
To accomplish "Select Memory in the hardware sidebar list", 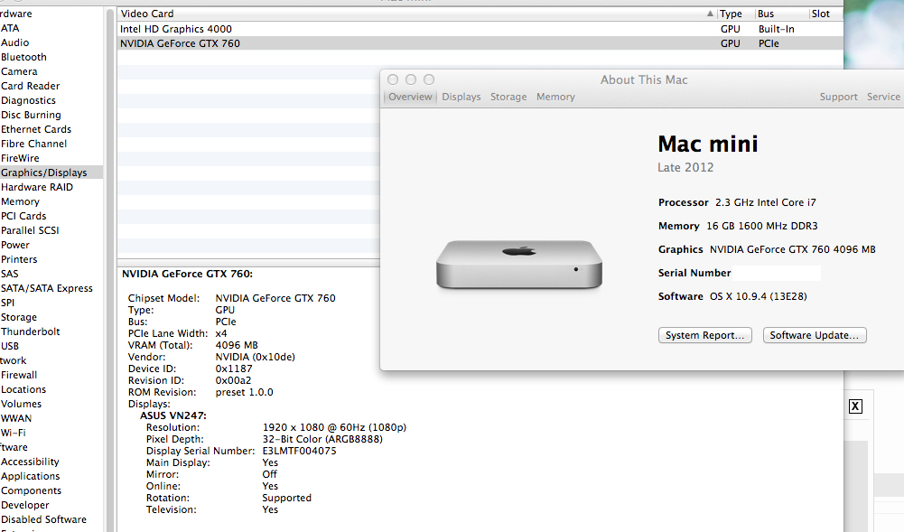I will (20, 201).
